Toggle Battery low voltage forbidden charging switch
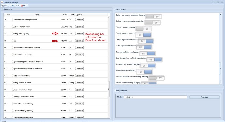The image size is (225, 122). click(154, 17)
